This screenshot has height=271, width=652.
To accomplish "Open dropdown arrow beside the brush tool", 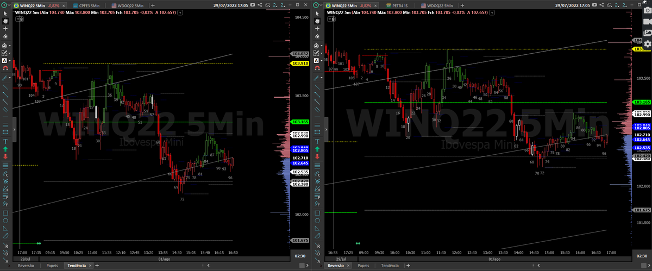I will coord(10,78).
